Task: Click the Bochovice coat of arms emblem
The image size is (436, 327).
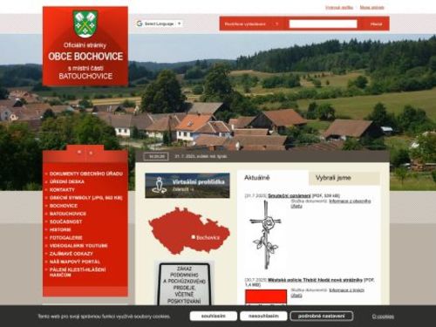Action: click(85, 24)
